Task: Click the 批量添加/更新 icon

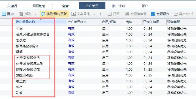Action: (43, 14)
